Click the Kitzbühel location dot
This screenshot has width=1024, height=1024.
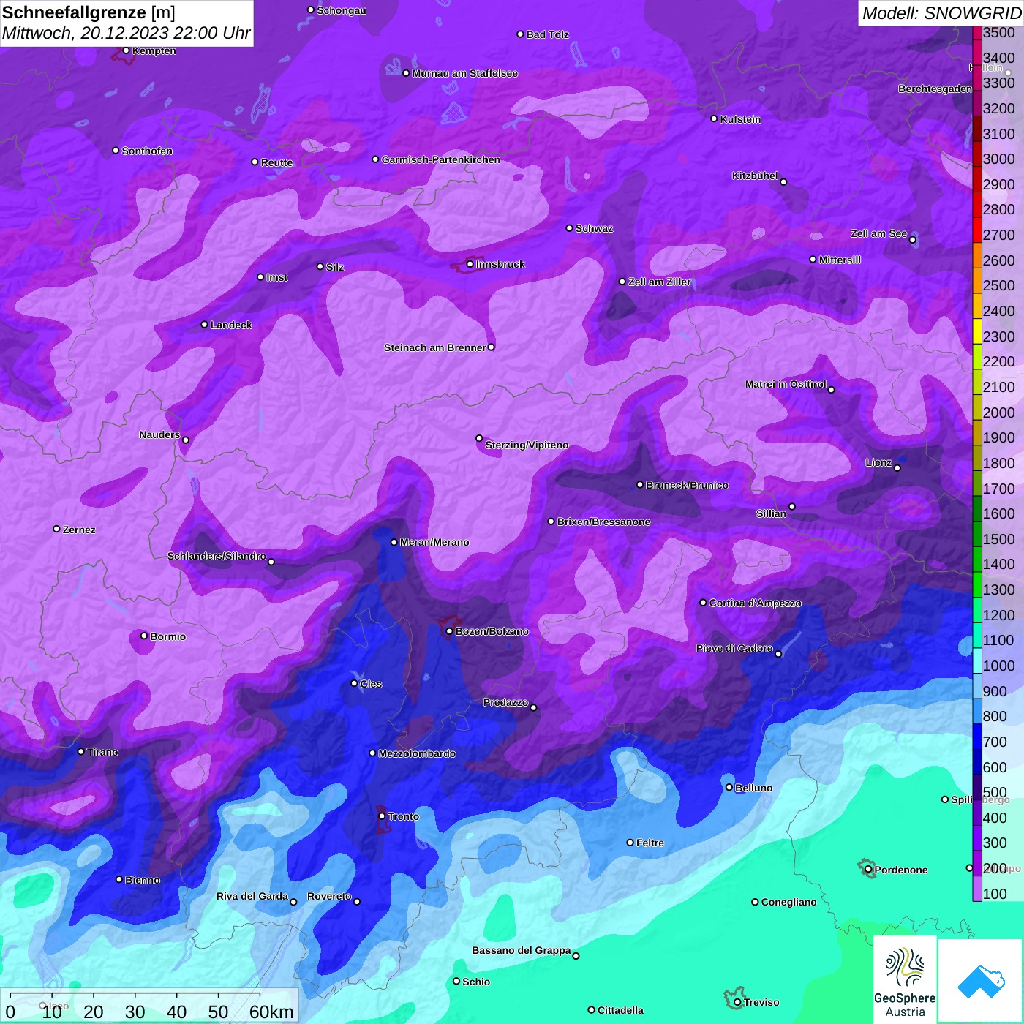pos(783,181)
